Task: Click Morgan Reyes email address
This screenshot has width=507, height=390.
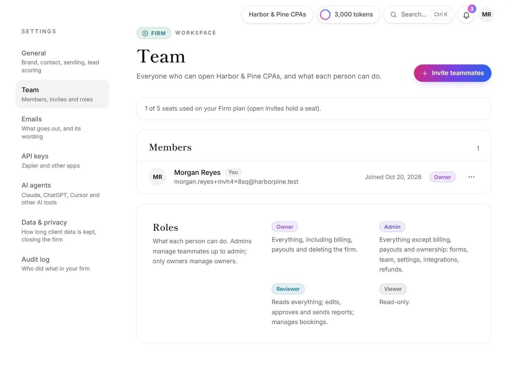Action: click(x=236, y=182)
